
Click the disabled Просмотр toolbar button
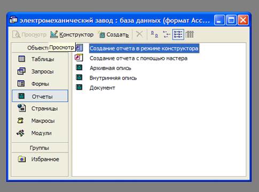point(29,35)
